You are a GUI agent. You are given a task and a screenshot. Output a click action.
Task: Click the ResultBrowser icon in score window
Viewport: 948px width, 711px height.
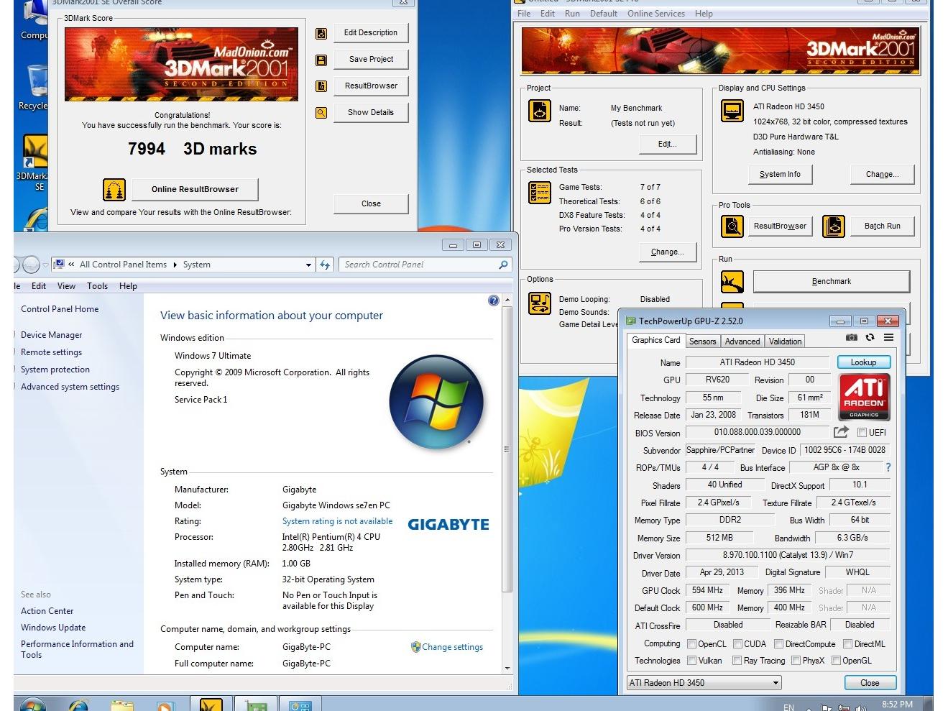coord(321,86)
